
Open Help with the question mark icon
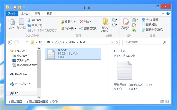(168, 14)
